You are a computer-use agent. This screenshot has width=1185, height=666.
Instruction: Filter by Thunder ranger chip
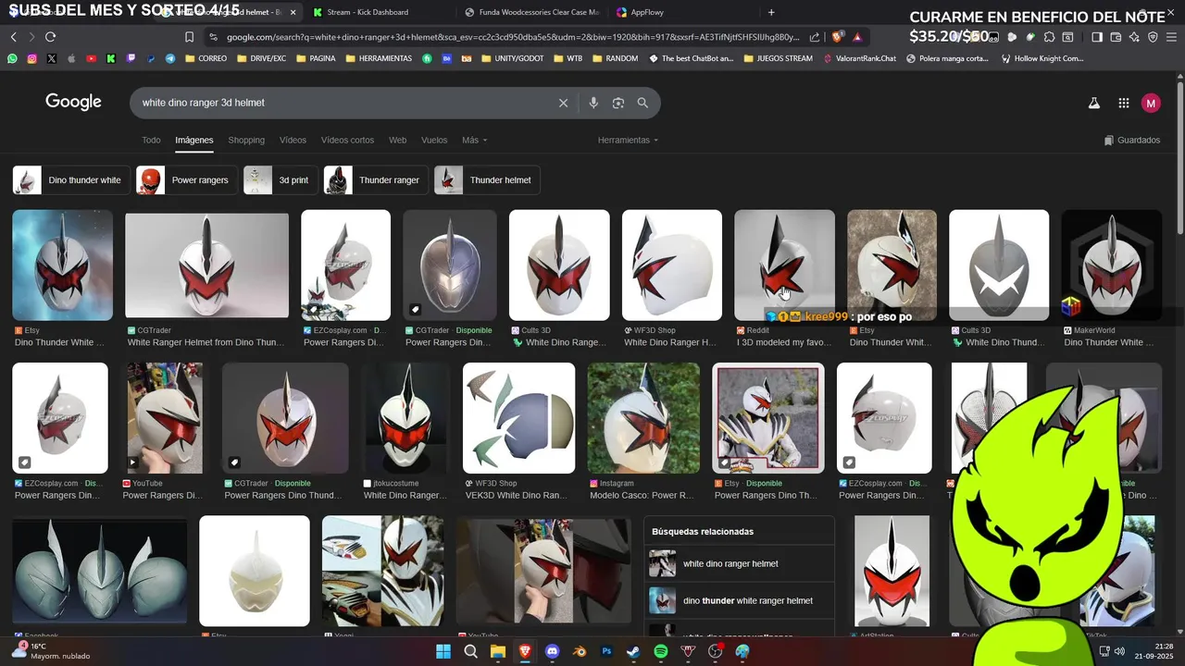tap(376, 180)
